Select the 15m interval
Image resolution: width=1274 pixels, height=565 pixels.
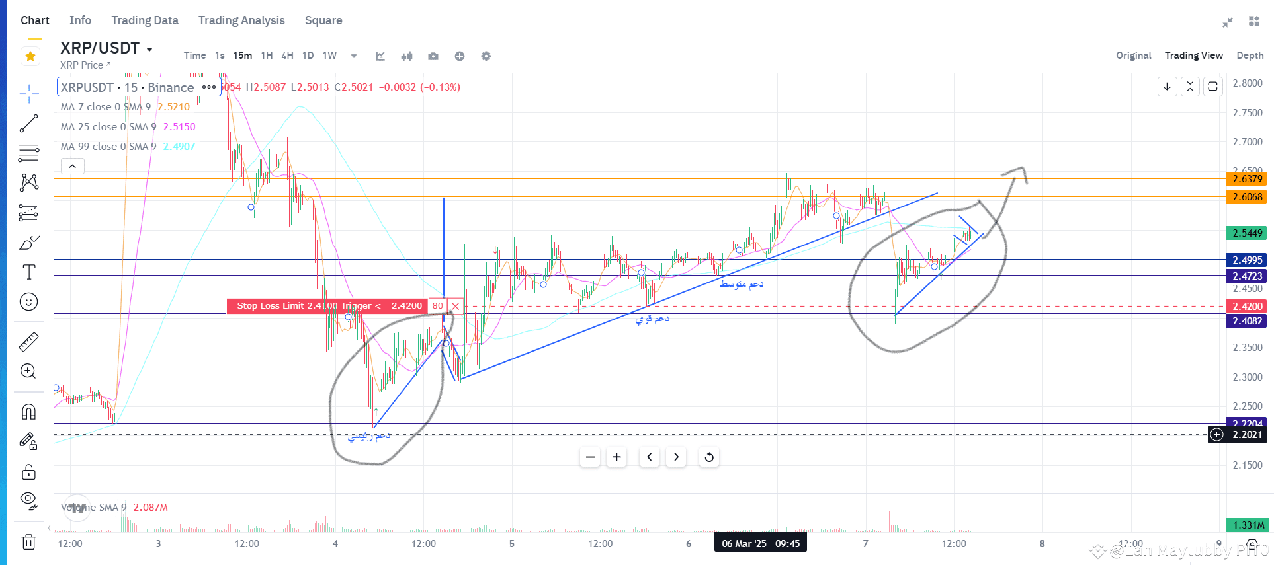point(243,56)
